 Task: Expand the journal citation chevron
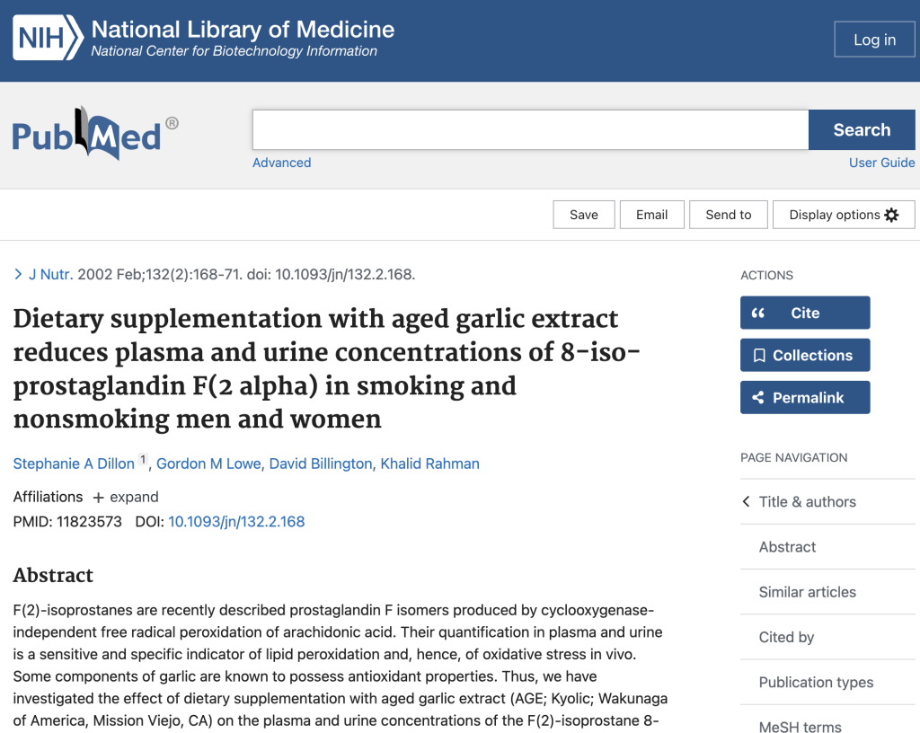point(18,274)
